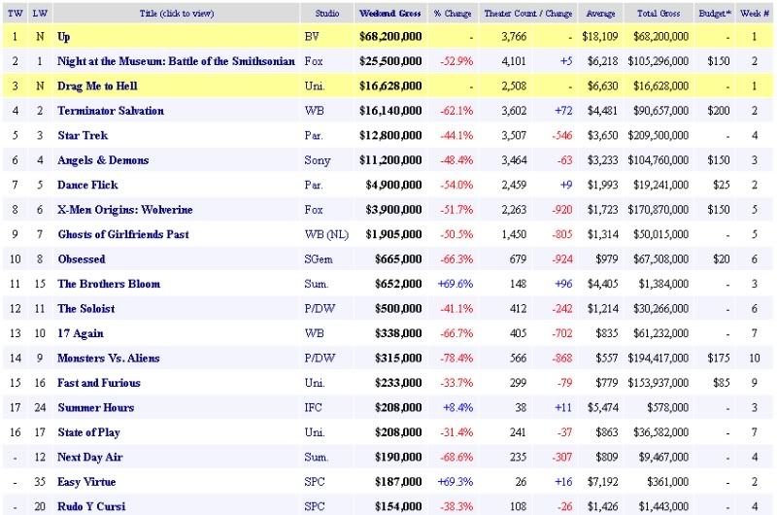
Task: Click the Theater Count / Change header
Action: coord(527,14)
